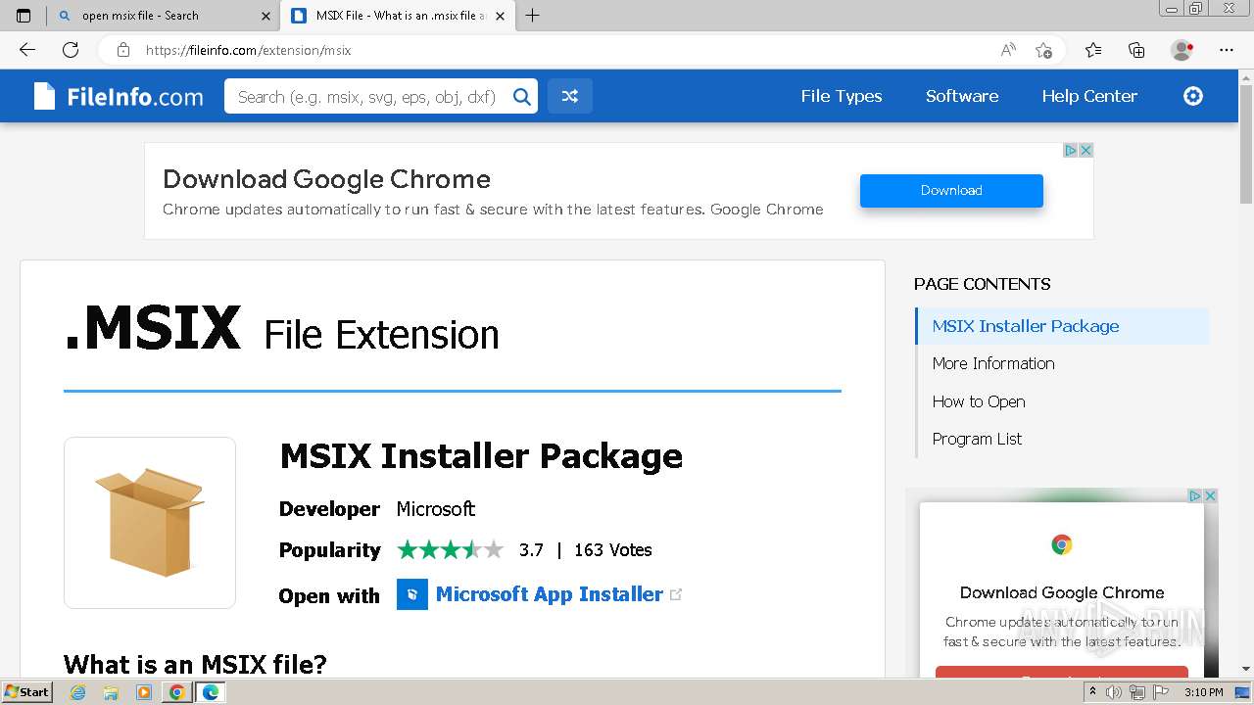Click the scrollbar up arrow

tap(1246, 76)
